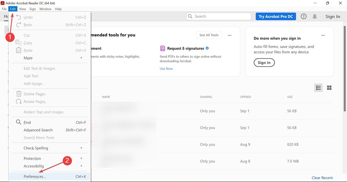Click Try Acrobat Pro DC button
This screenshot has width=347, height=182.
276,17
